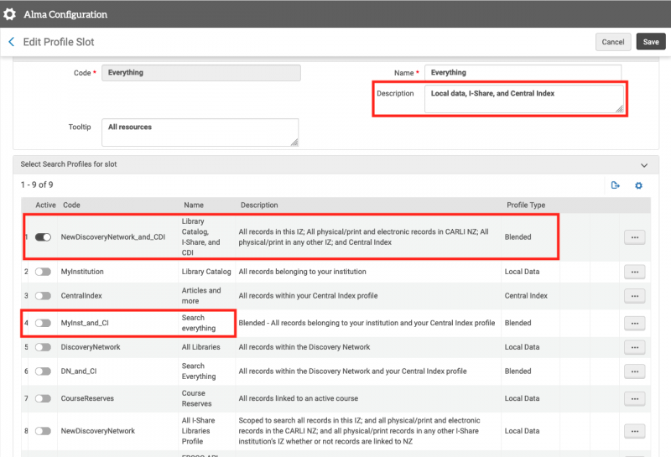The image size is (671, 457).
Task: Open row actions menu for DiscoveryNetwork
Action: 635,347
